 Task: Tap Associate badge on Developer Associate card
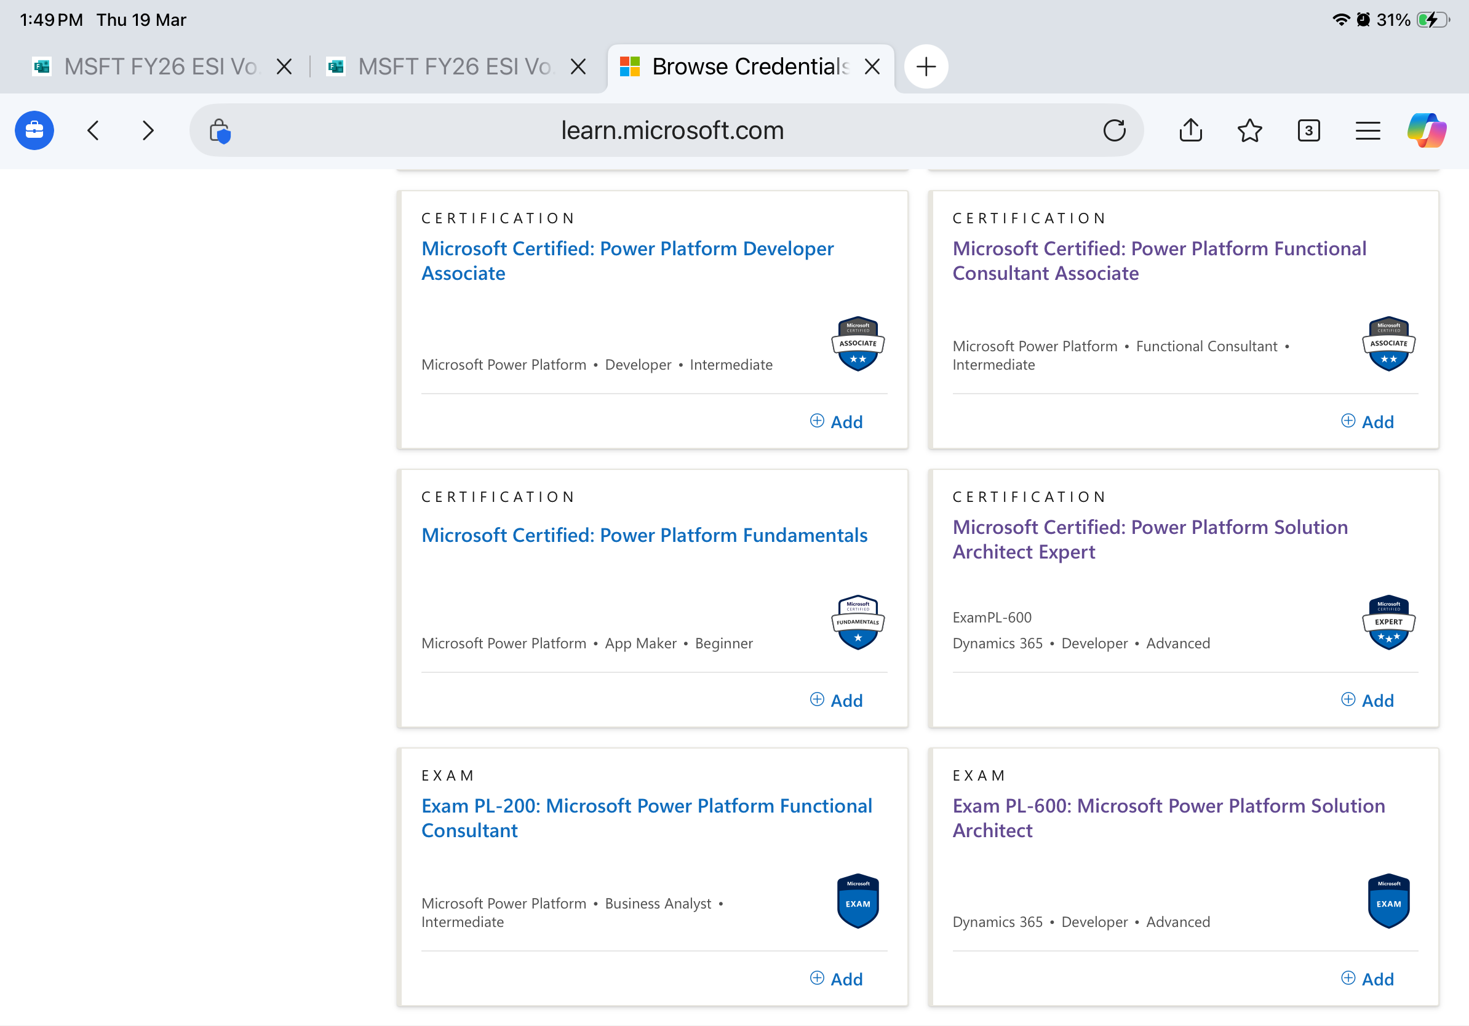pos(858,344)
